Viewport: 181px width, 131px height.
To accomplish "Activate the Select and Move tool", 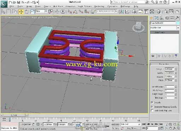I will [x=21, y=12].
